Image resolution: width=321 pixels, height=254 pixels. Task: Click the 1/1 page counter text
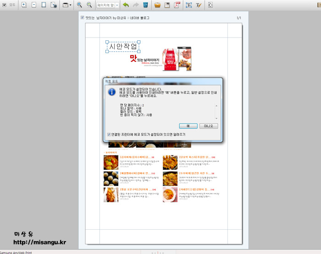(239, 18)
